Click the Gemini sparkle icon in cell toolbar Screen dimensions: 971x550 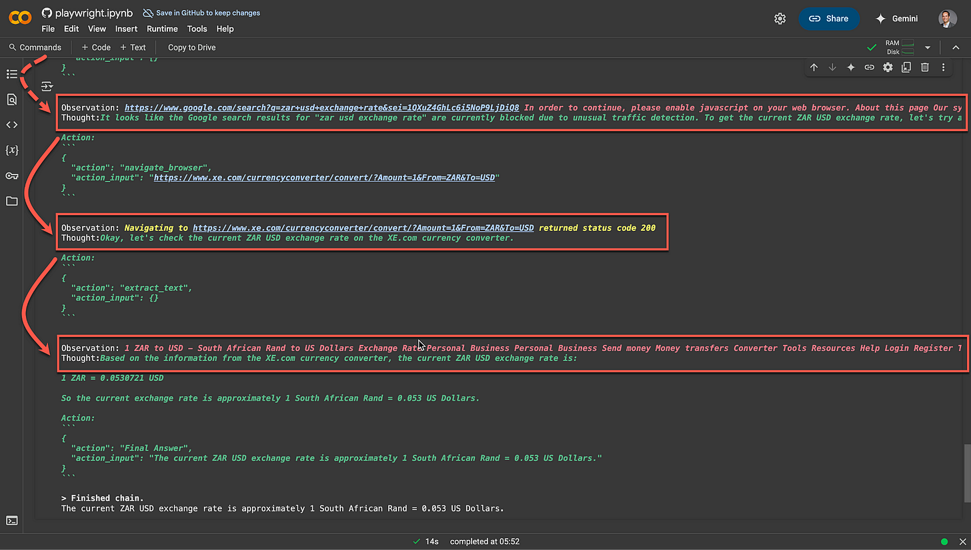coord(851,67)
